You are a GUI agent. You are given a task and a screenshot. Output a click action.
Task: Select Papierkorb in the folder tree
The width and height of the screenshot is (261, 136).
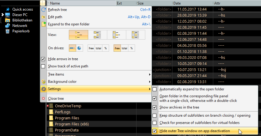[x=21, y=31]
